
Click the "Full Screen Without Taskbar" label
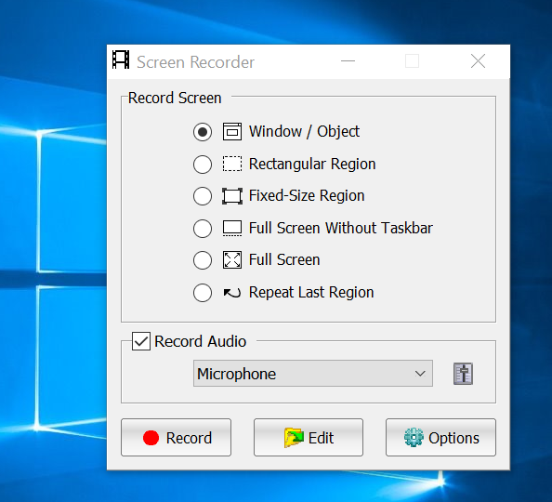click(x=341, y=228)
